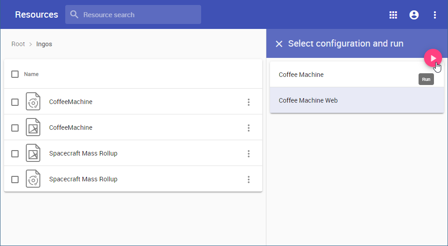Viewport: 448px width, 246px height.
Task: Click the last Spacecraft Mass Rollup project icon
Action: point(33,180)
